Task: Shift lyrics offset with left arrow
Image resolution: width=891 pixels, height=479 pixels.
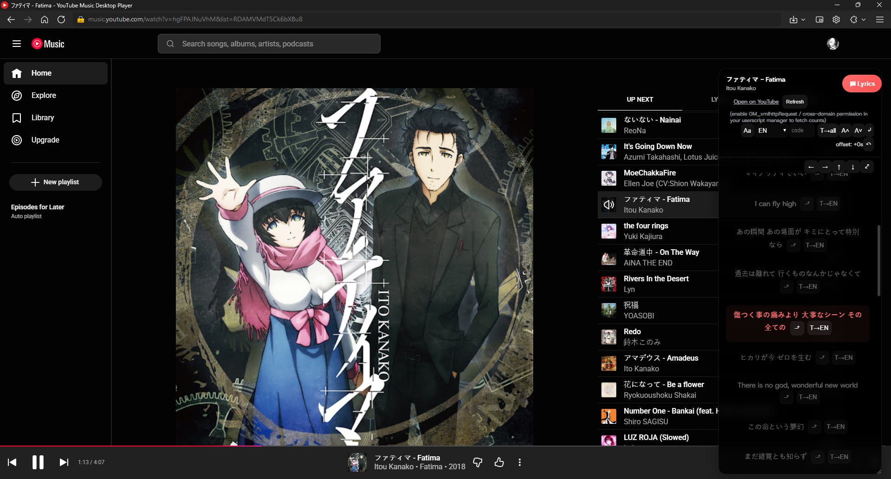Action: 811,167
